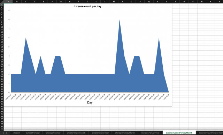
Task: Click the next sheet navigation arrow
Action: (7, 133)
